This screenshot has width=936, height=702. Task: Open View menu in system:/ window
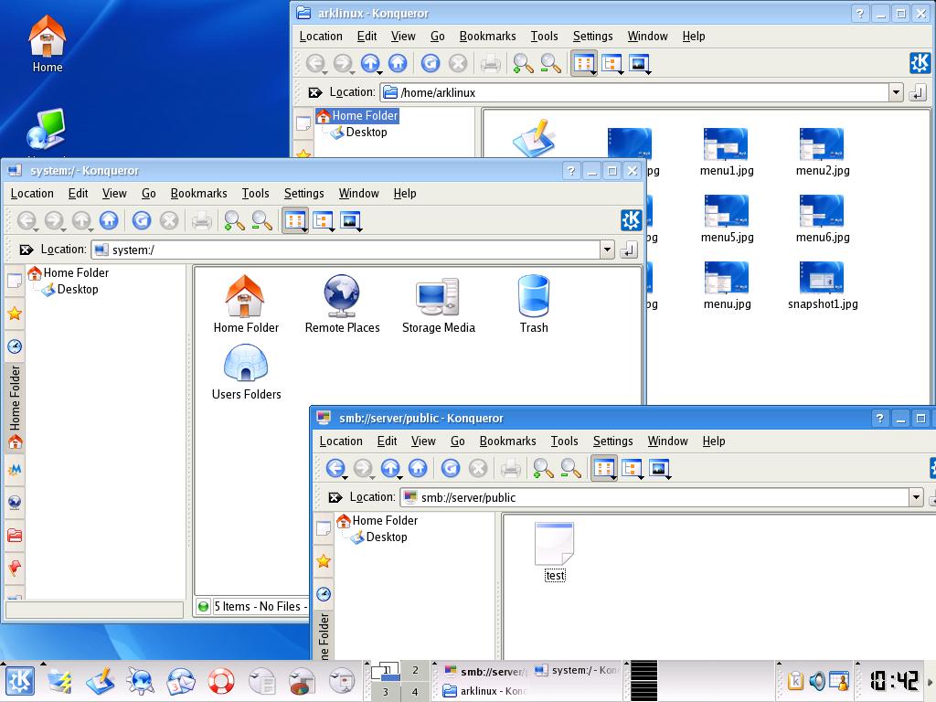tap(114, 194)
